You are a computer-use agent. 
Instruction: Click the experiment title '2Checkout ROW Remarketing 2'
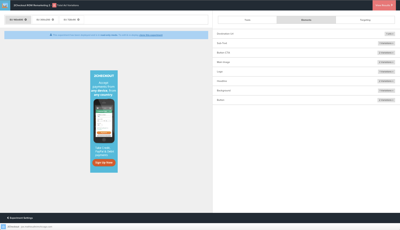point(32,5)
